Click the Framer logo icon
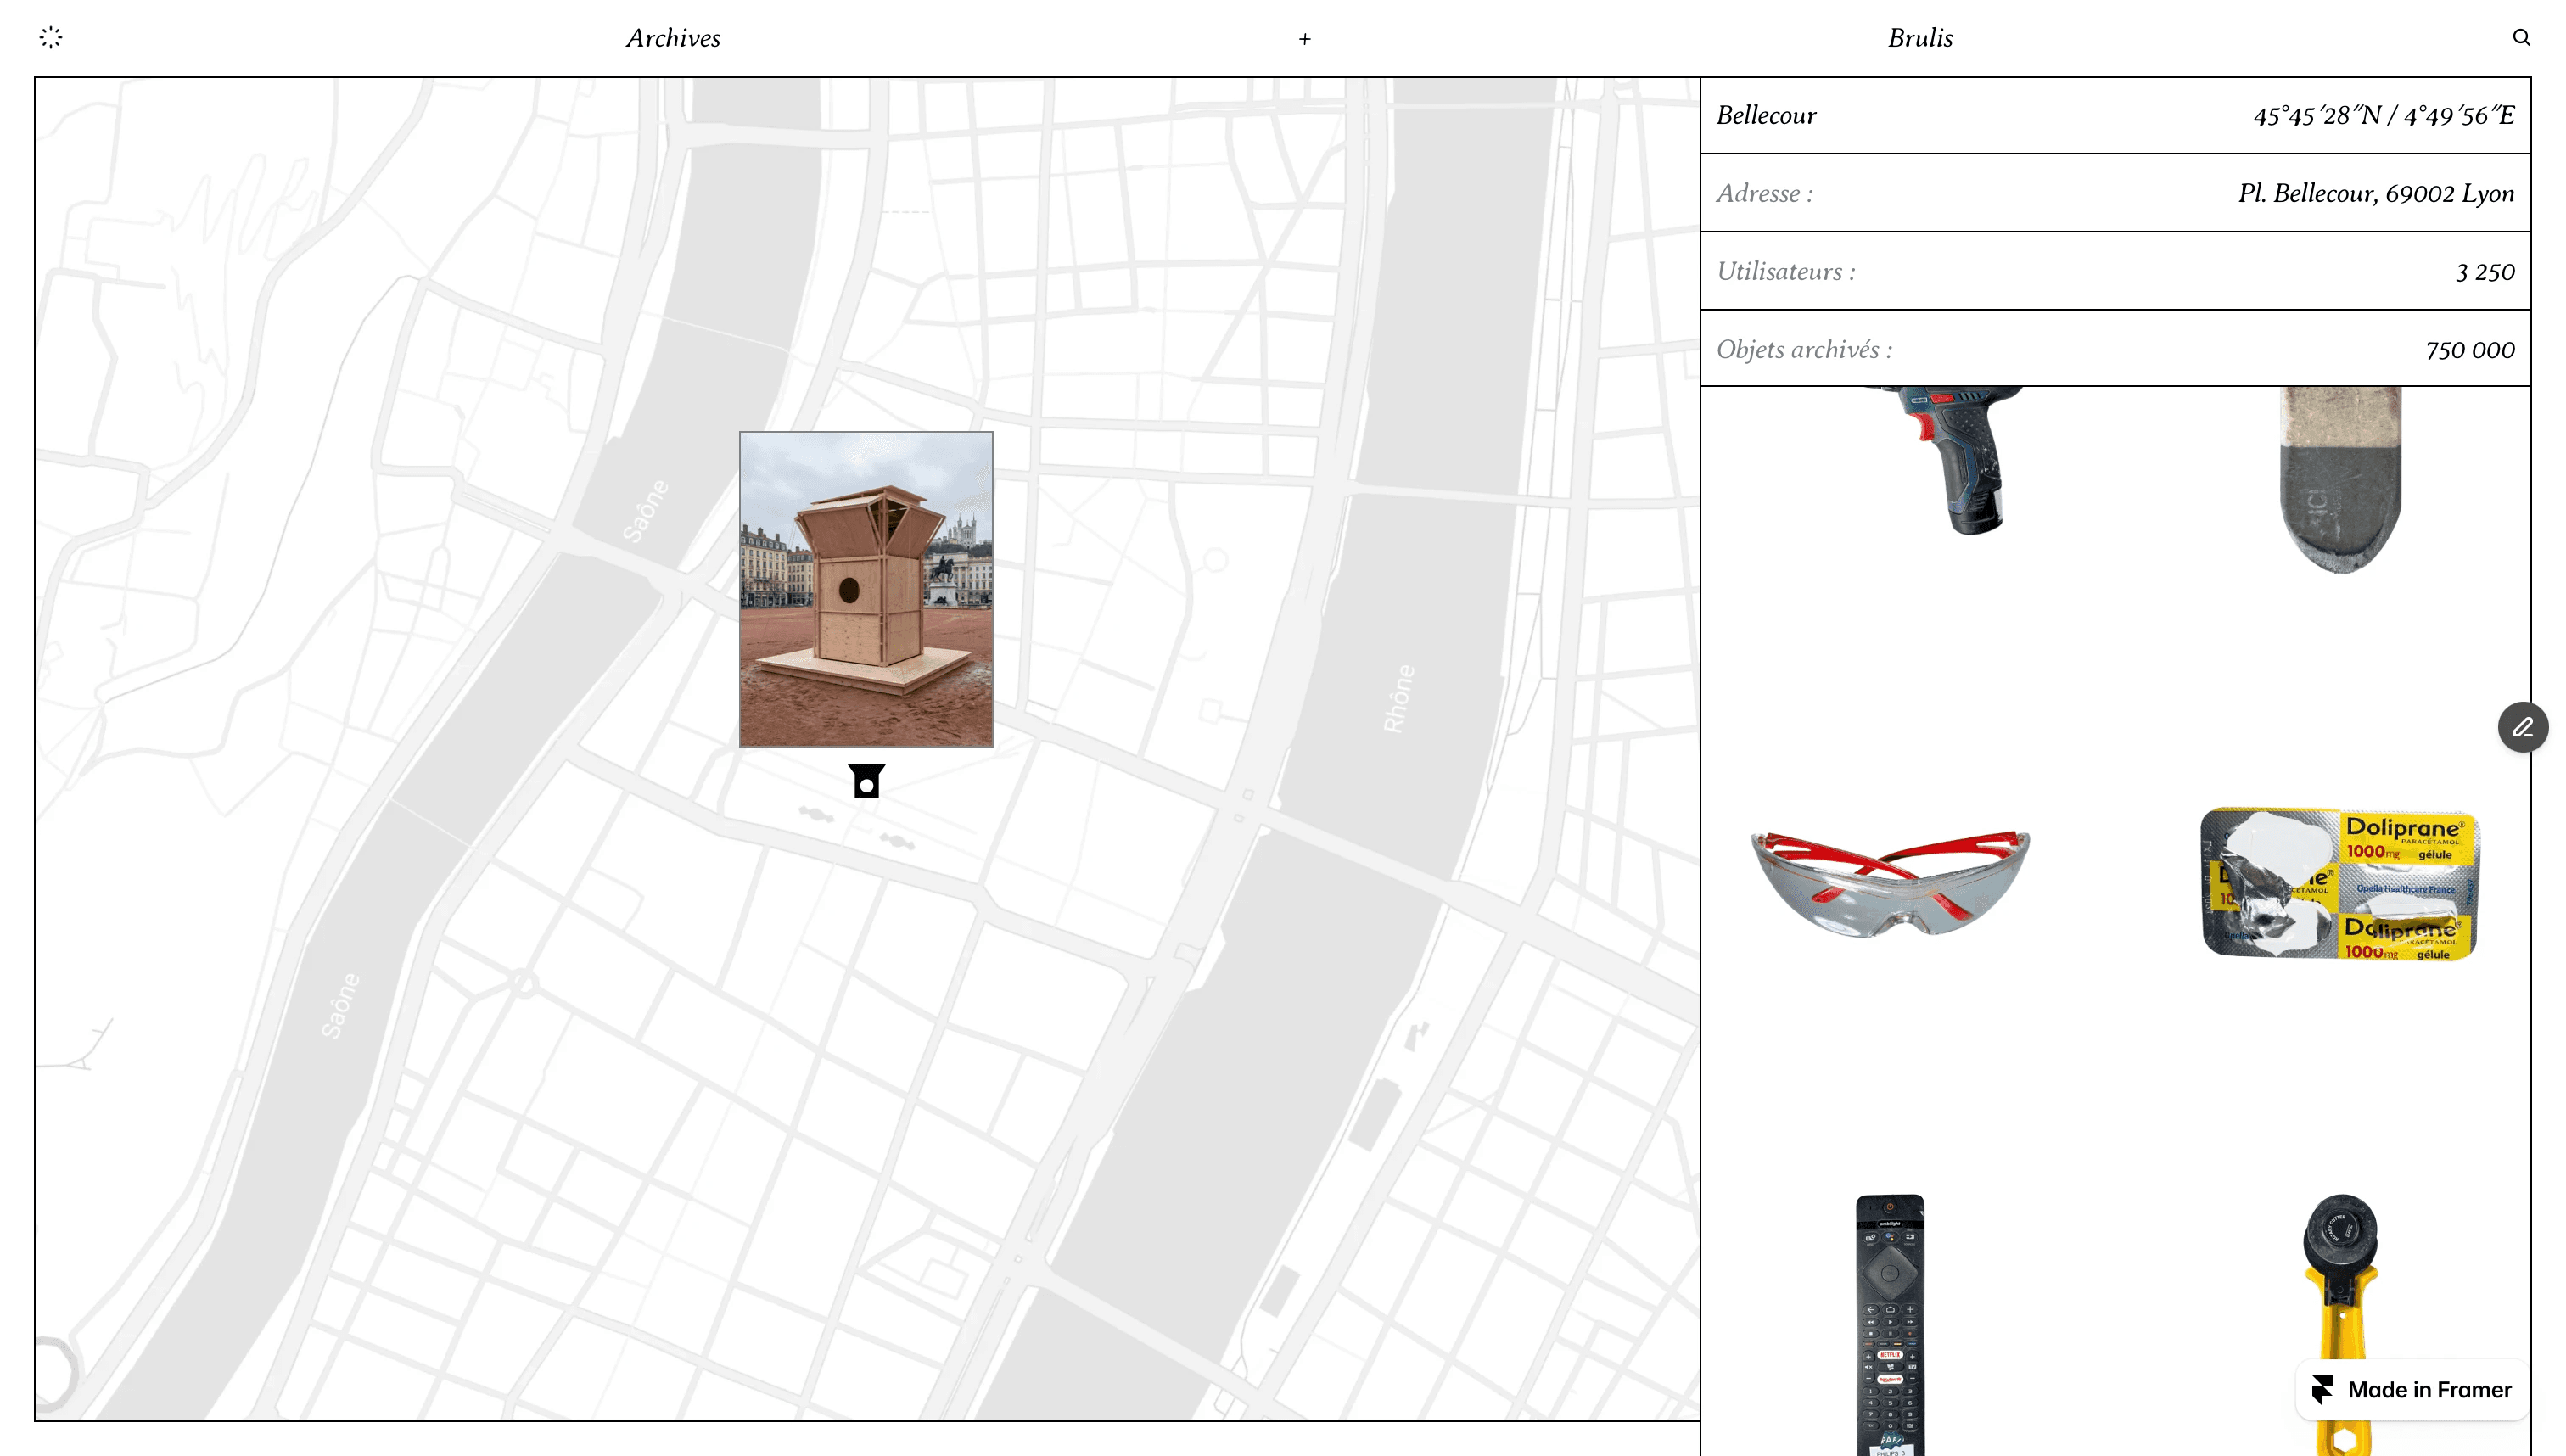Screen dimensions: 2566x1456 (x=2322, y=1389)
